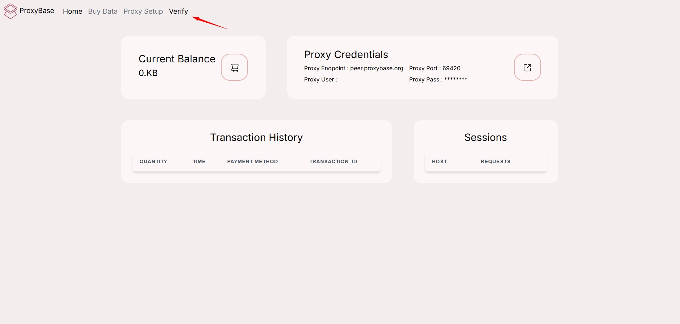
Task: Click the ProxyBase brand name
Action: (x=37, y=11)
